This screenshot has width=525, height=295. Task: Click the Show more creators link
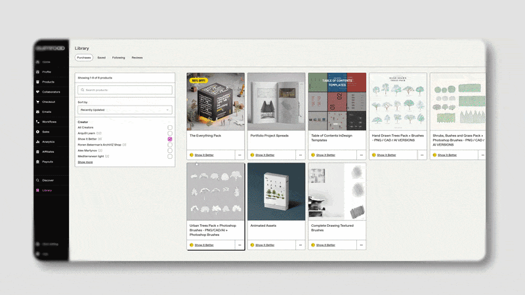click(x=85, y=162)
